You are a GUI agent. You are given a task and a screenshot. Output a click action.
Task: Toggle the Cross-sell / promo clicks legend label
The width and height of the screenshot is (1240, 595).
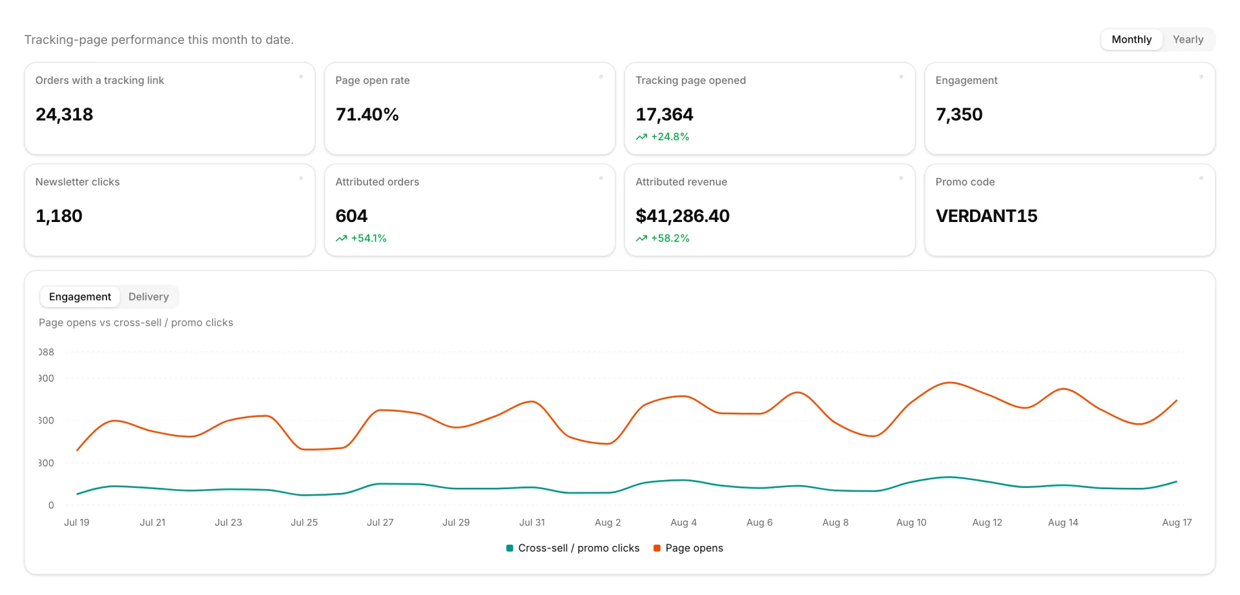coord(579,548)
